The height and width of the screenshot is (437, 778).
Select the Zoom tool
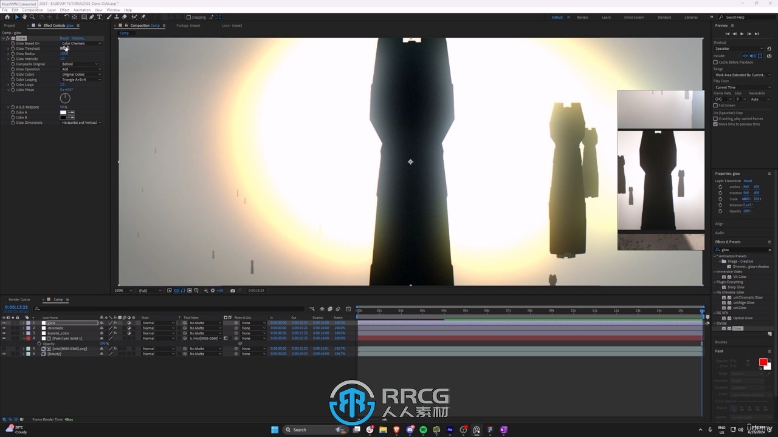pyautogui.click(x=32, y=17)
